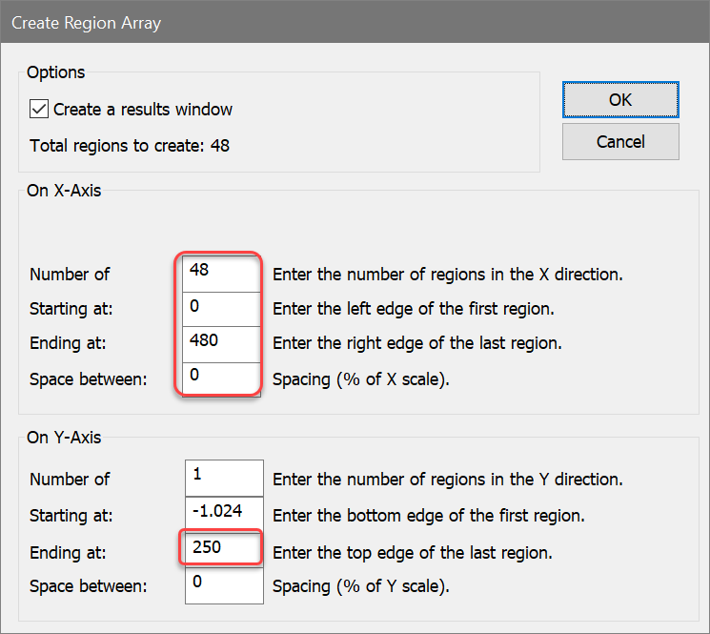
Task: Toggle the Create a results window checkbox
Action: (40, 110)
